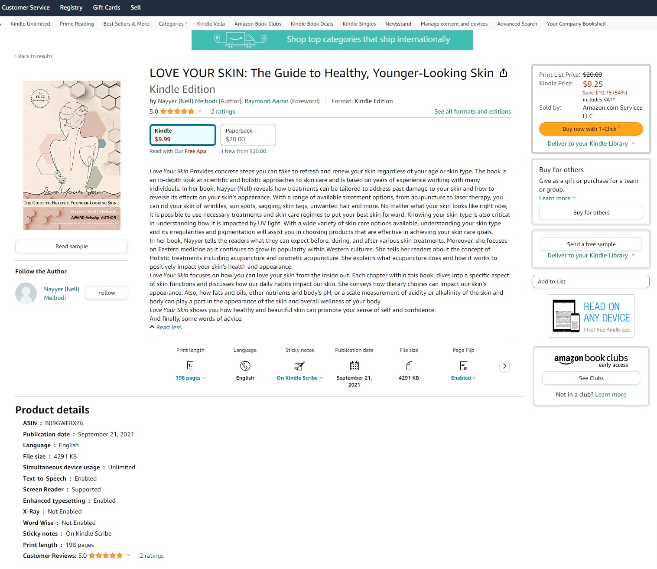Viewport: 657px width, 569px height.
Task: Click the Print length page icon
Action: click(190, 366)
